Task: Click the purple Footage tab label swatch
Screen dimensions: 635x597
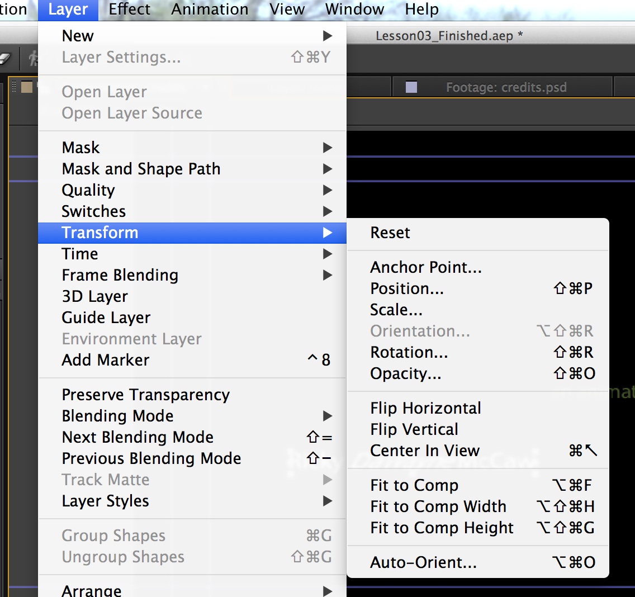Action: coord(411,87)
